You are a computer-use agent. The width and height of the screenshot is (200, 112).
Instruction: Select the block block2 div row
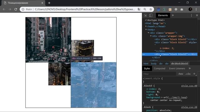click(176, 42)
